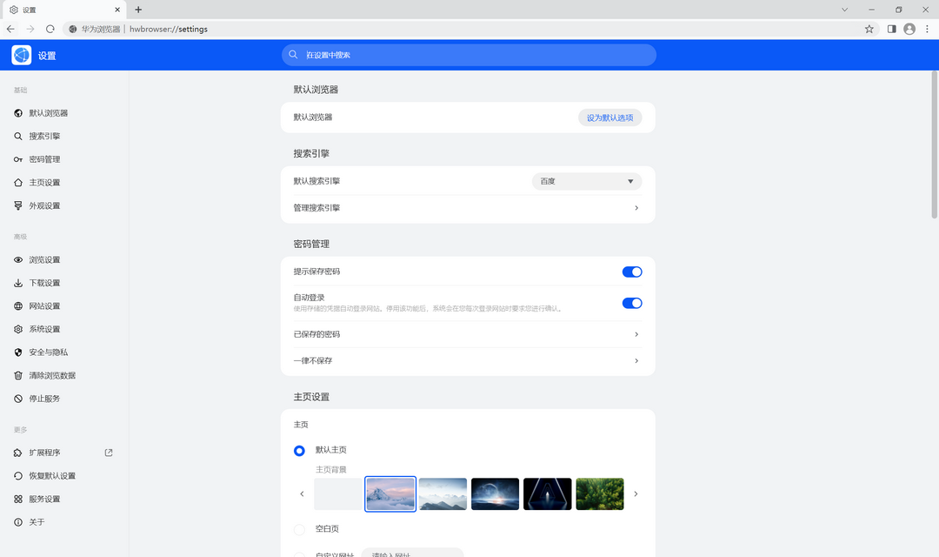Disable the 提示保存密码 toggle
Image resolution: width=939 pixels, height=557 pixels.
coord(632,271)
